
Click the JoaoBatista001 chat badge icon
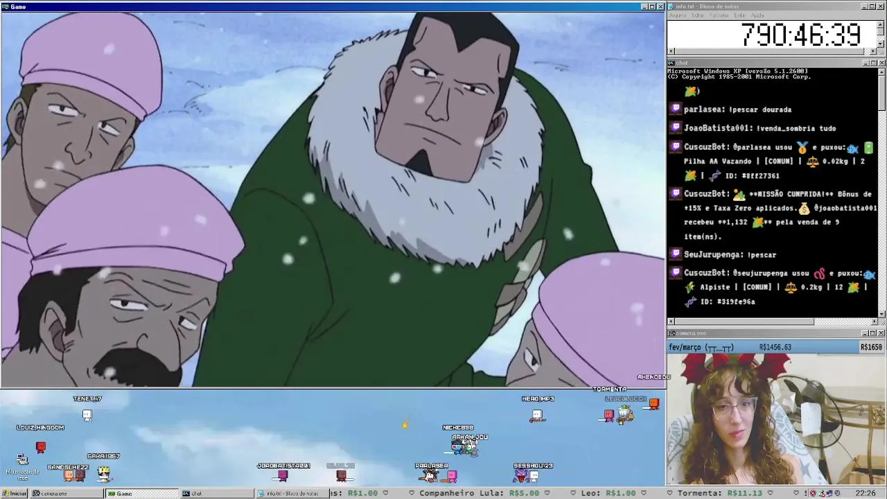point(676,128)
